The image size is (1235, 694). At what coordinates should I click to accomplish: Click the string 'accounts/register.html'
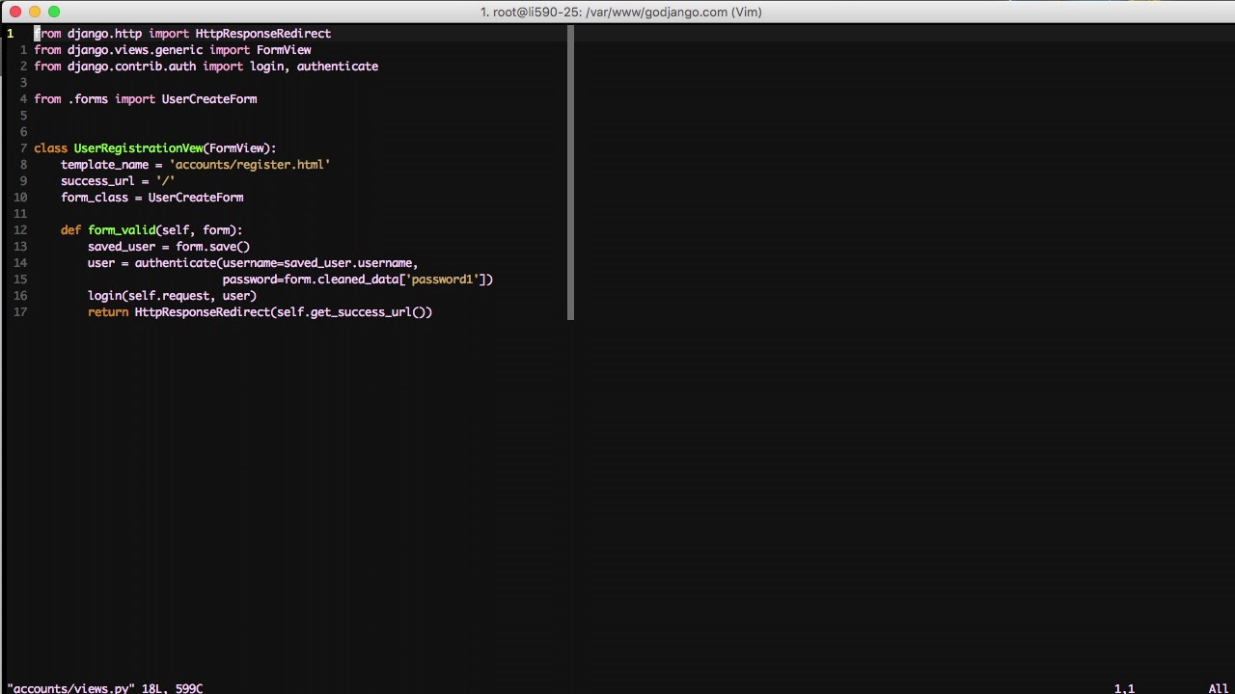click(x=250, y=165)
